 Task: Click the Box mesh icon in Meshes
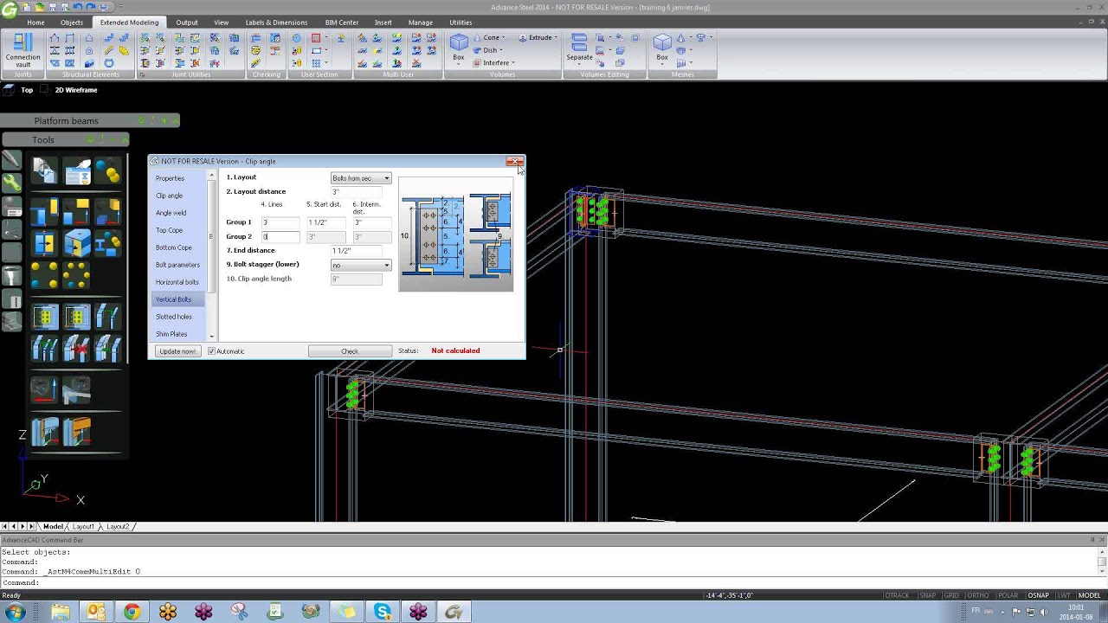coord(662,48)
